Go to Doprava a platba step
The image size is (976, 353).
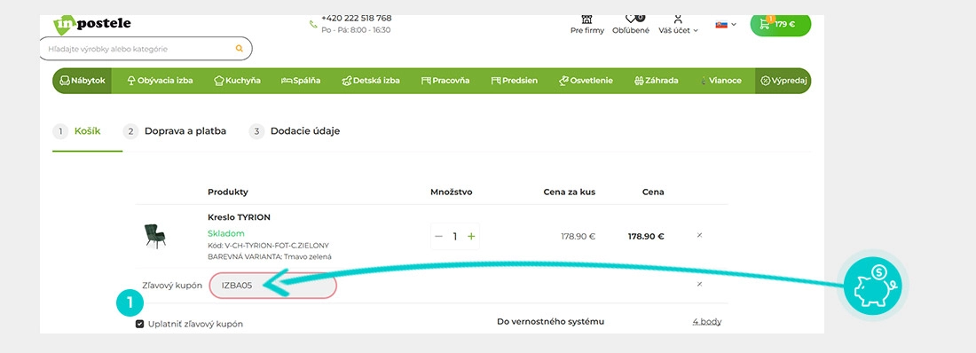click(x=175, y=131)
